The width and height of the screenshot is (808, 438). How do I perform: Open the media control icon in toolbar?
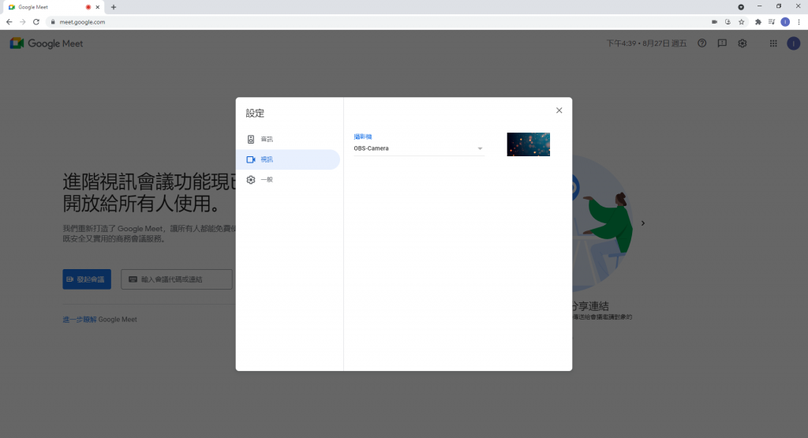pos(772,21)
